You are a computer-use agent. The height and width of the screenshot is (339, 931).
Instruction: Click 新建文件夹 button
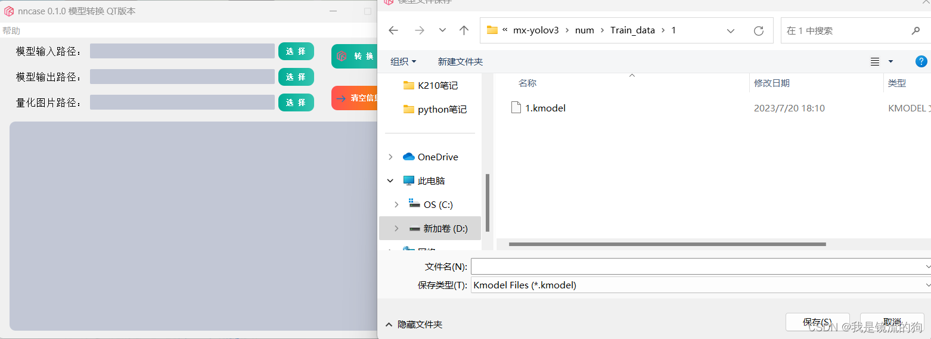coord(460,61)
